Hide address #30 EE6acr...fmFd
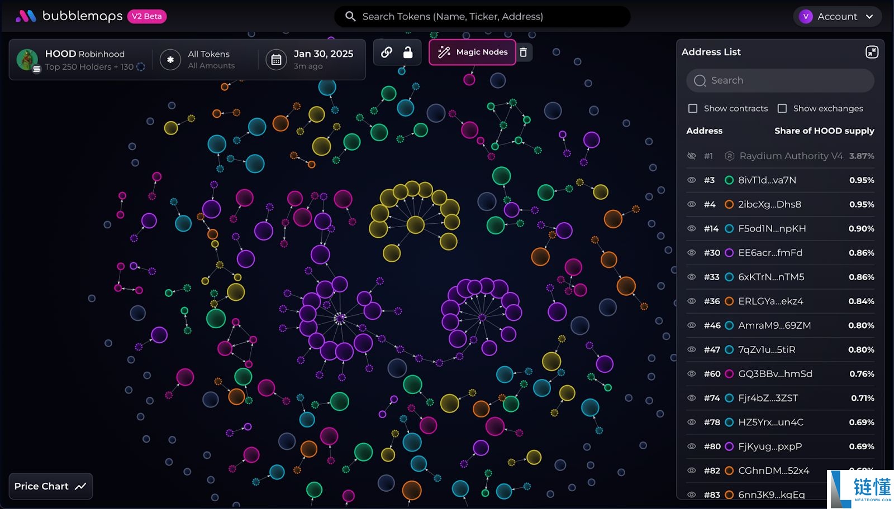 tap(692, 253)
